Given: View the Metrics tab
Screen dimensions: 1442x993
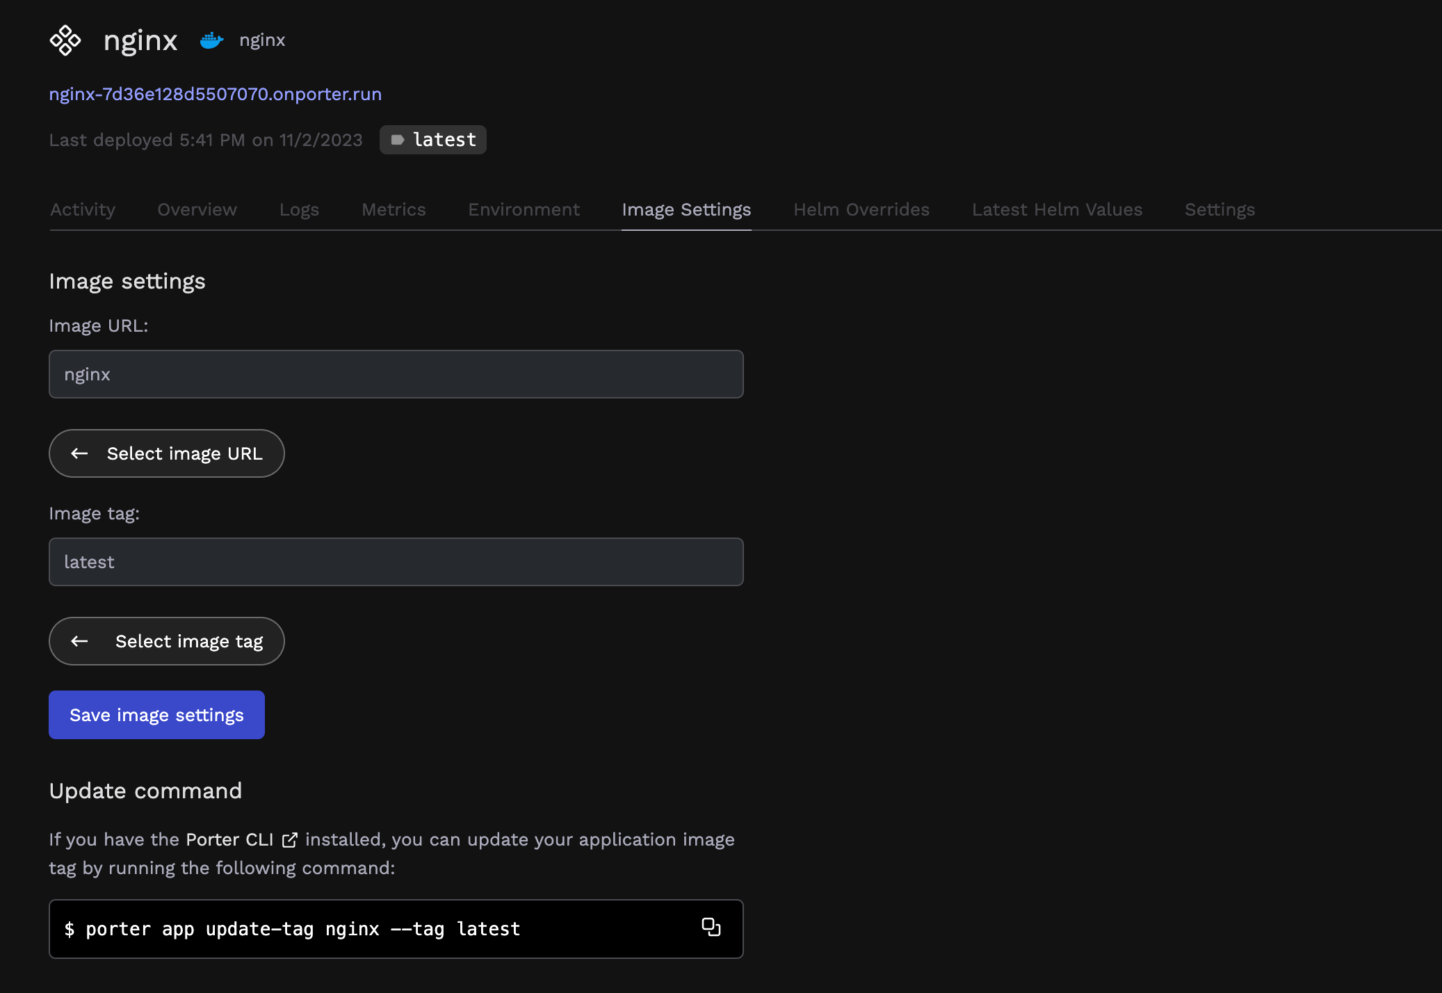Looking at the screenshot, I should point(394,209).
